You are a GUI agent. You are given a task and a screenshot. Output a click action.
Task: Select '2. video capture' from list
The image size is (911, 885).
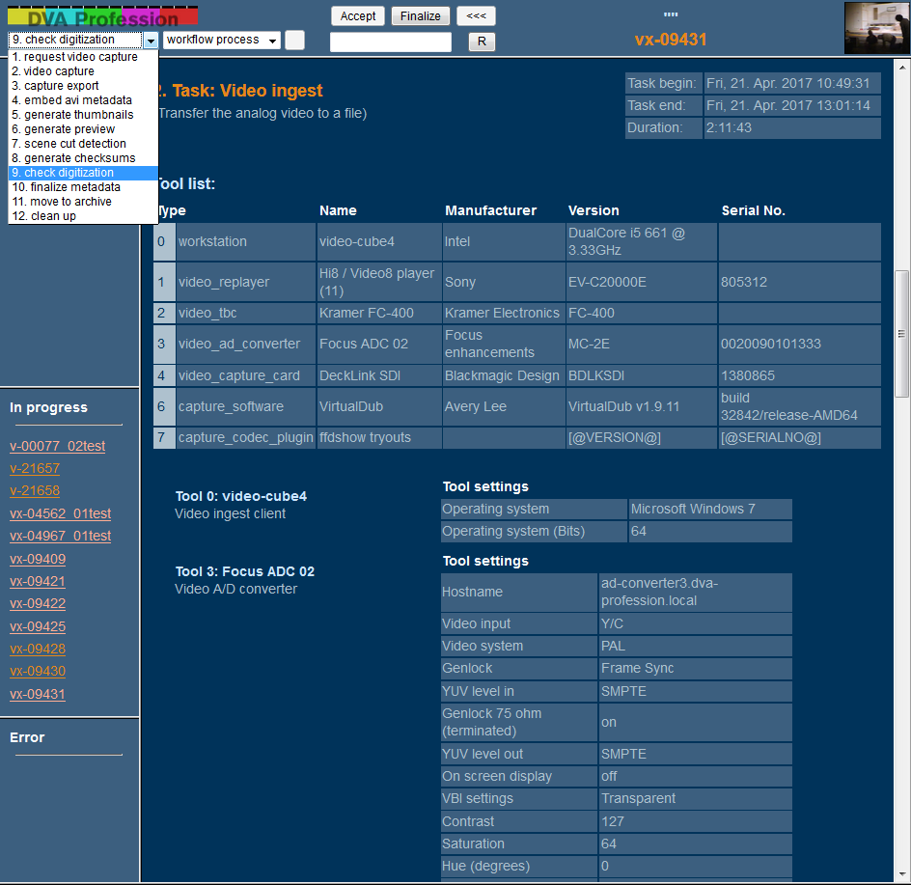point(59,71)
